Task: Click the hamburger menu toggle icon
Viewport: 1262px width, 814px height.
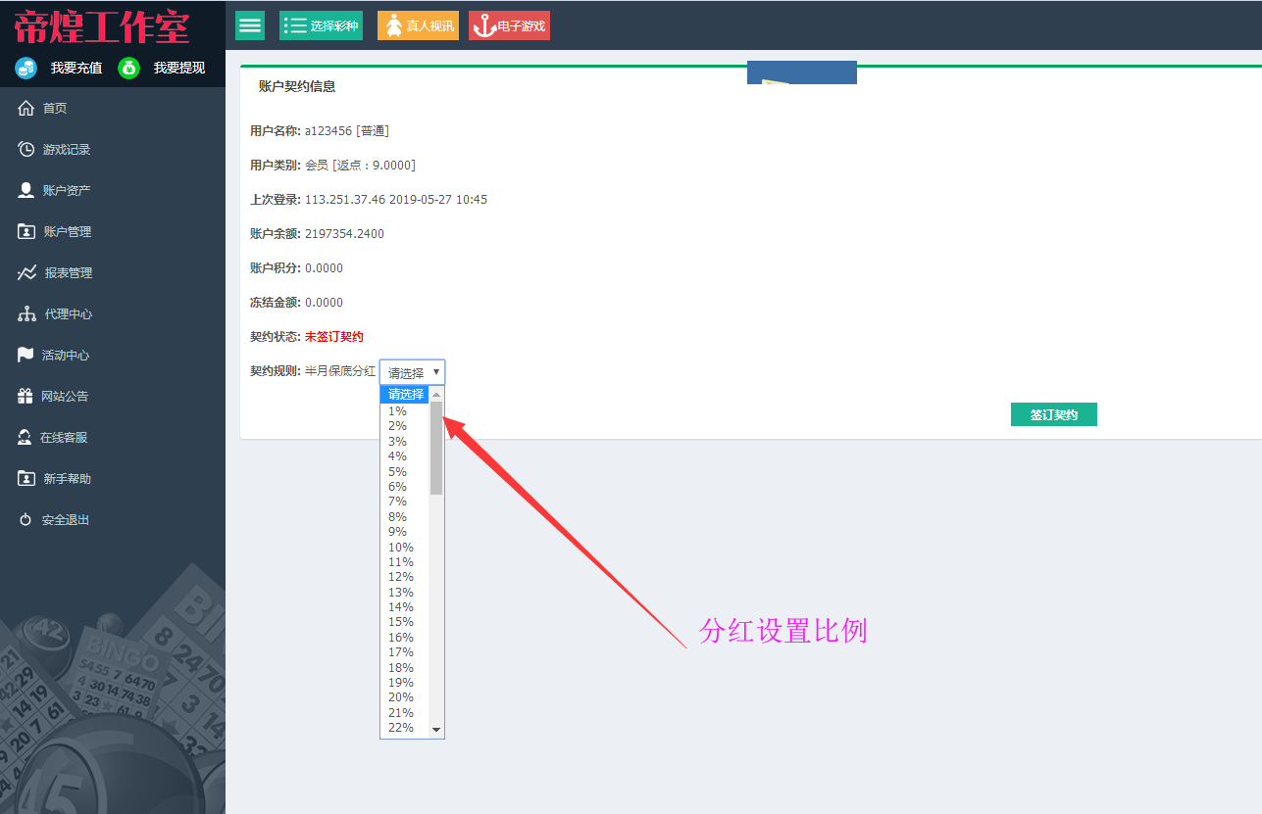Action: 250,25
